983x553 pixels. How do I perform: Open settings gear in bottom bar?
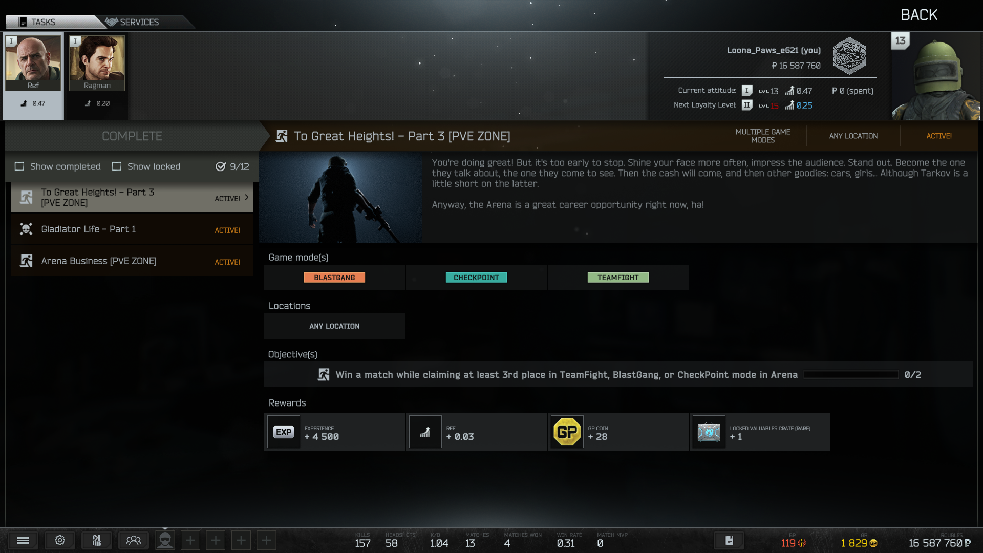(x=60, y=541)
